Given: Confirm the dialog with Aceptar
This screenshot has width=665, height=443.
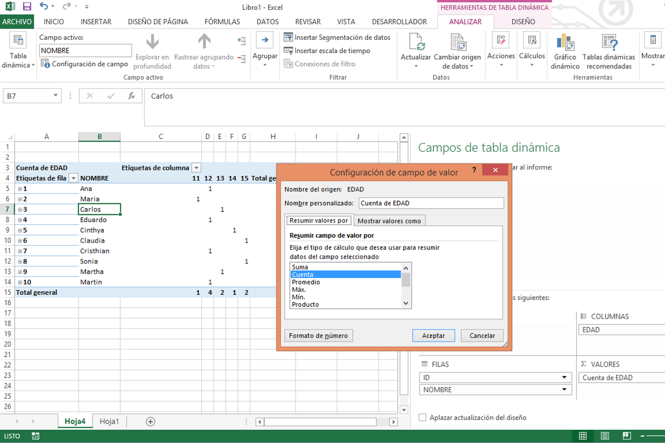Looking at the screenshot, I should coord(433,335).
